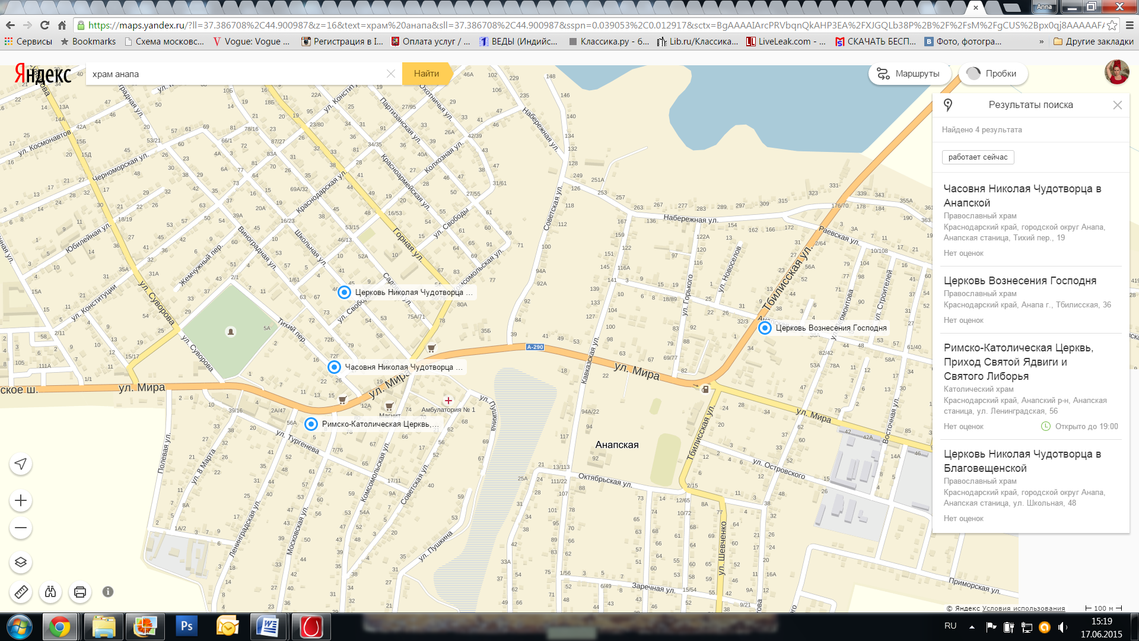Toggle the работает сейчас filter
This screenshot has width=1139, height=641.
tap(978, 157)
